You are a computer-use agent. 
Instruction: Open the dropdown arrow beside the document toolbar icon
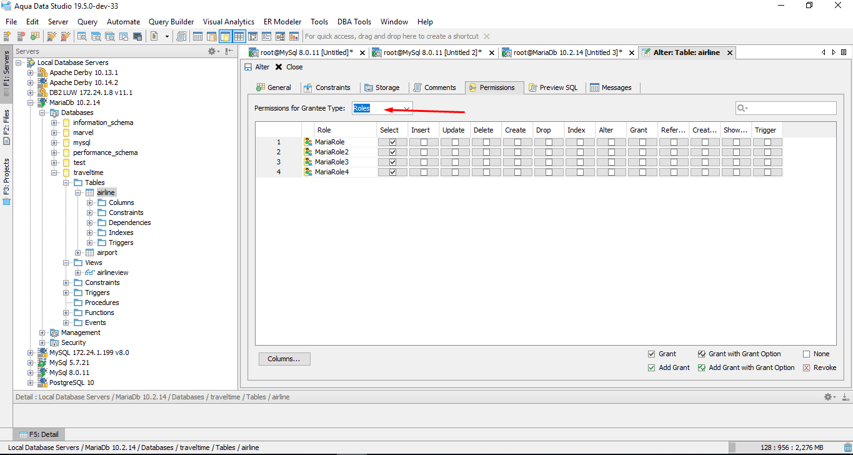167,36
